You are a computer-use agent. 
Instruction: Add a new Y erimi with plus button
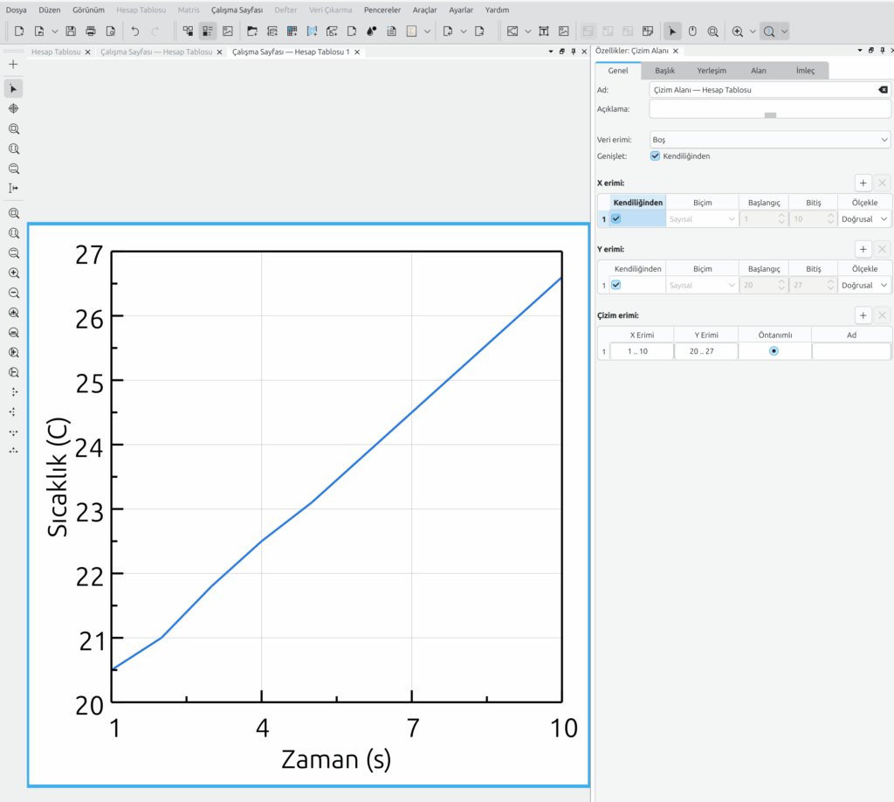(863, 249)
